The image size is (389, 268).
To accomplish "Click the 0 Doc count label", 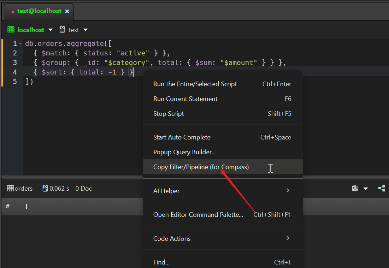I will (x=84, y=189).
